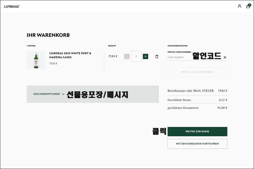Click the 1 ARTIKEL label

[x=31, y=46]
